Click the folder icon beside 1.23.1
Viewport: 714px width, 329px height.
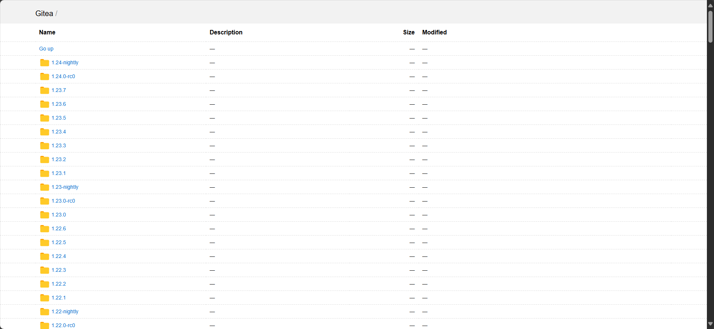(44, 173)
